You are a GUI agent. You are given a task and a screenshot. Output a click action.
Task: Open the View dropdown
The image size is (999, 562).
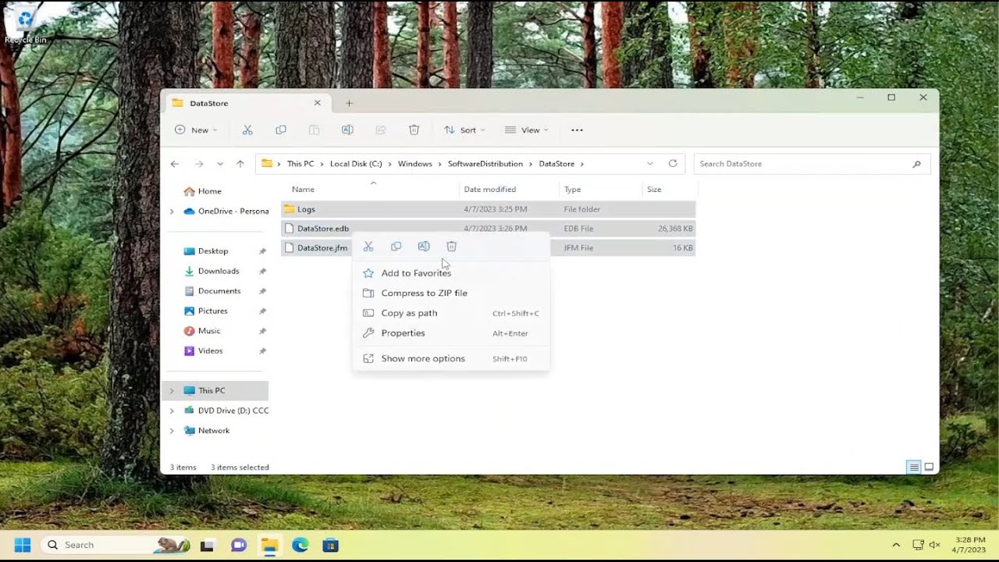tap(527, 130)
